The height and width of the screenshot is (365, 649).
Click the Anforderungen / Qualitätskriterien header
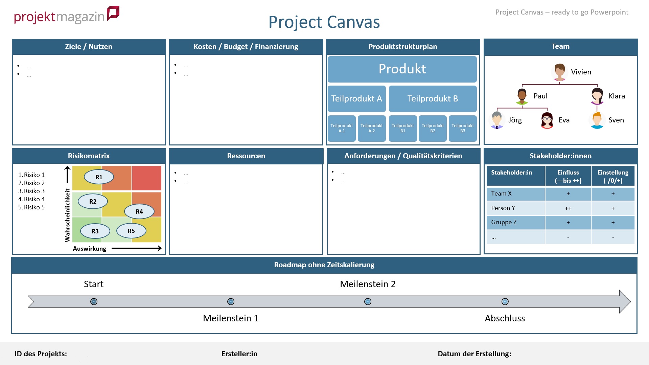point(403,156)
